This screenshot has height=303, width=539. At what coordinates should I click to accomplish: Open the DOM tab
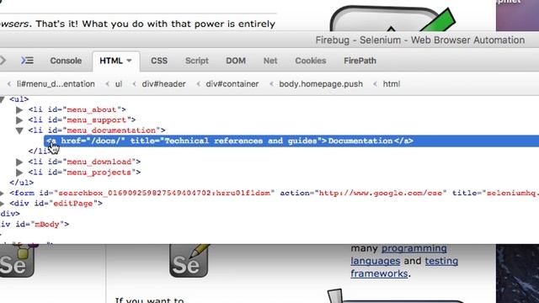click(x=236, y=61)
